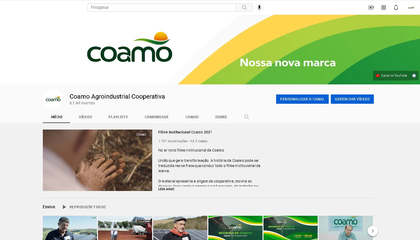Focus the Pesquisar search field

[162, 7]
